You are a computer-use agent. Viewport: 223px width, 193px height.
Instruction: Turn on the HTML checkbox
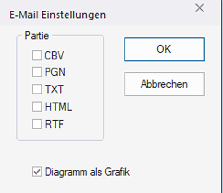tap(37, 107)
